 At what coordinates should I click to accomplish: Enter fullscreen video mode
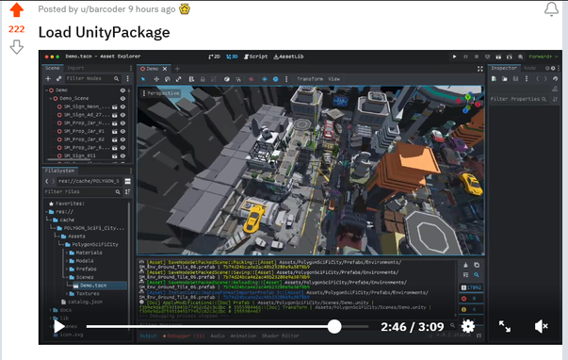coord(505,326)
